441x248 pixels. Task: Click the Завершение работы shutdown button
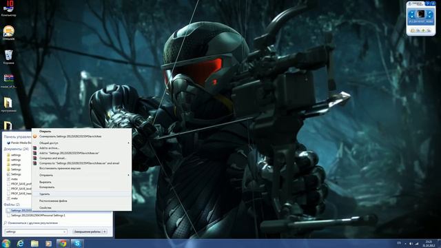[x=88, y=231]
